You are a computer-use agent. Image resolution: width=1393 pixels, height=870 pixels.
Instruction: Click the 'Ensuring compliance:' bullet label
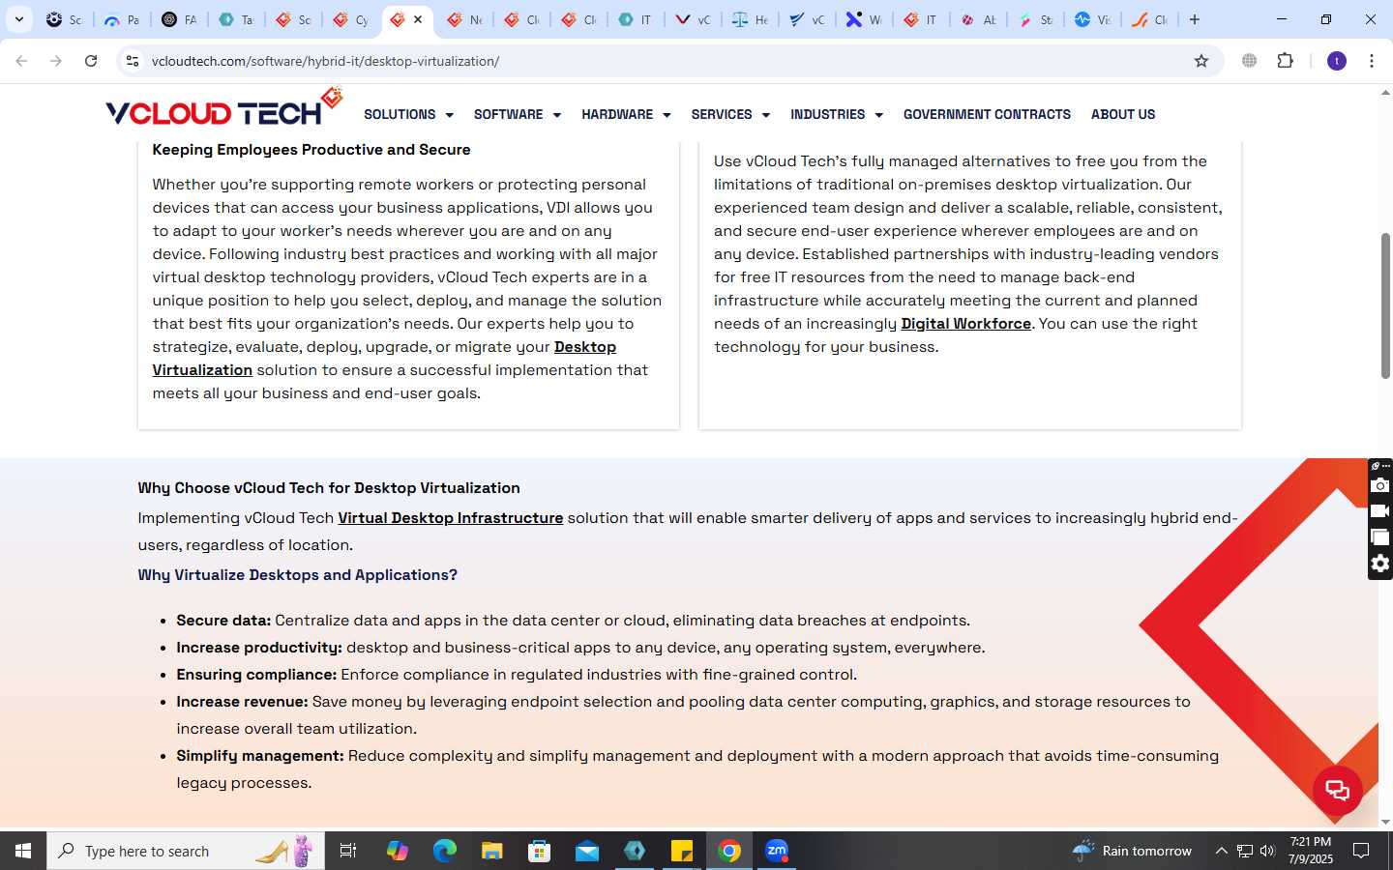pyautogui.click(x=256, y=675)
